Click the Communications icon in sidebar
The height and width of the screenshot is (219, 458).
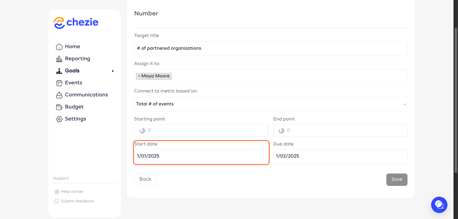pyautogui.click(x=59, y=95)
